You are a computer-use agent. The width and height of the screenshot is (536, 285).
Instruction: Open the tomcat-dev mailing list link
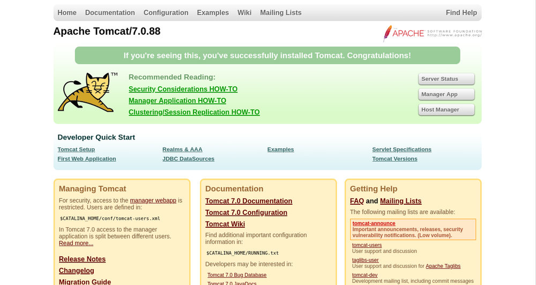[x=364, y=275]
